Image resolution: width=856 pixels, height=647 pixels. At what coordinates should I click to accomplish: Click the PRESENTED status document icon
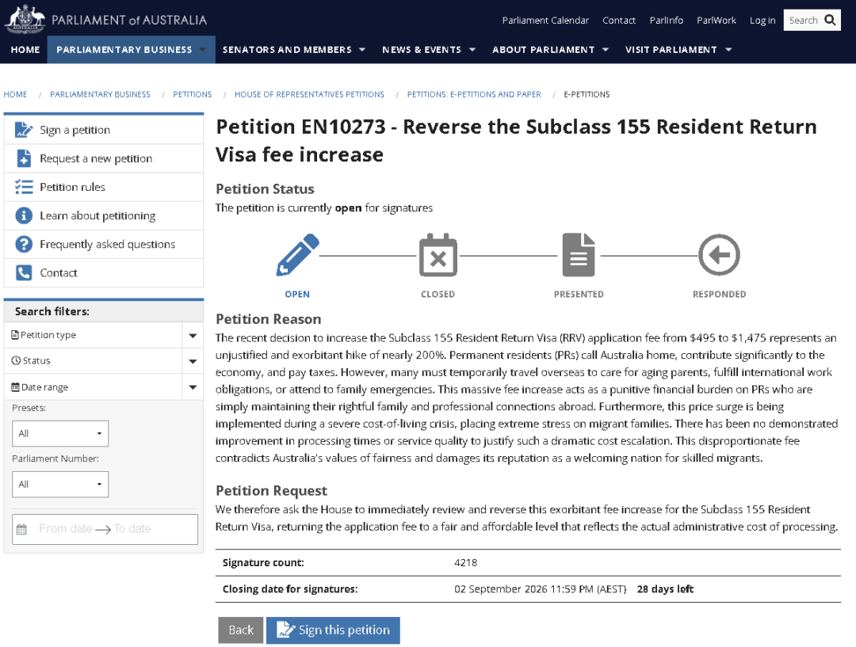(579, 255)
